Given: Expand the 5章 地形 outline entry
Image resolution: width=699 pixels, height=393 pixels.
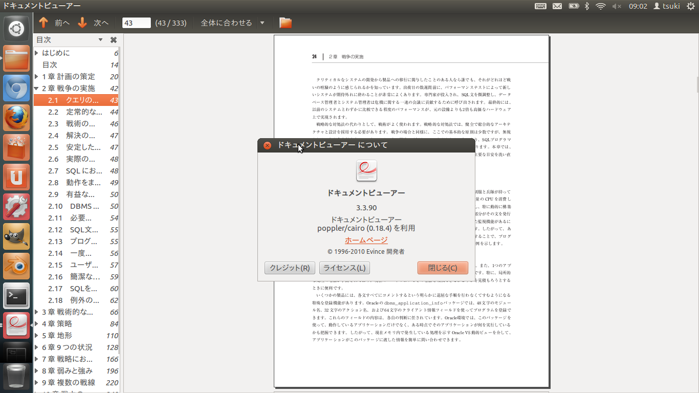Looking at the screenshot, I should click(x=37, y=336).
